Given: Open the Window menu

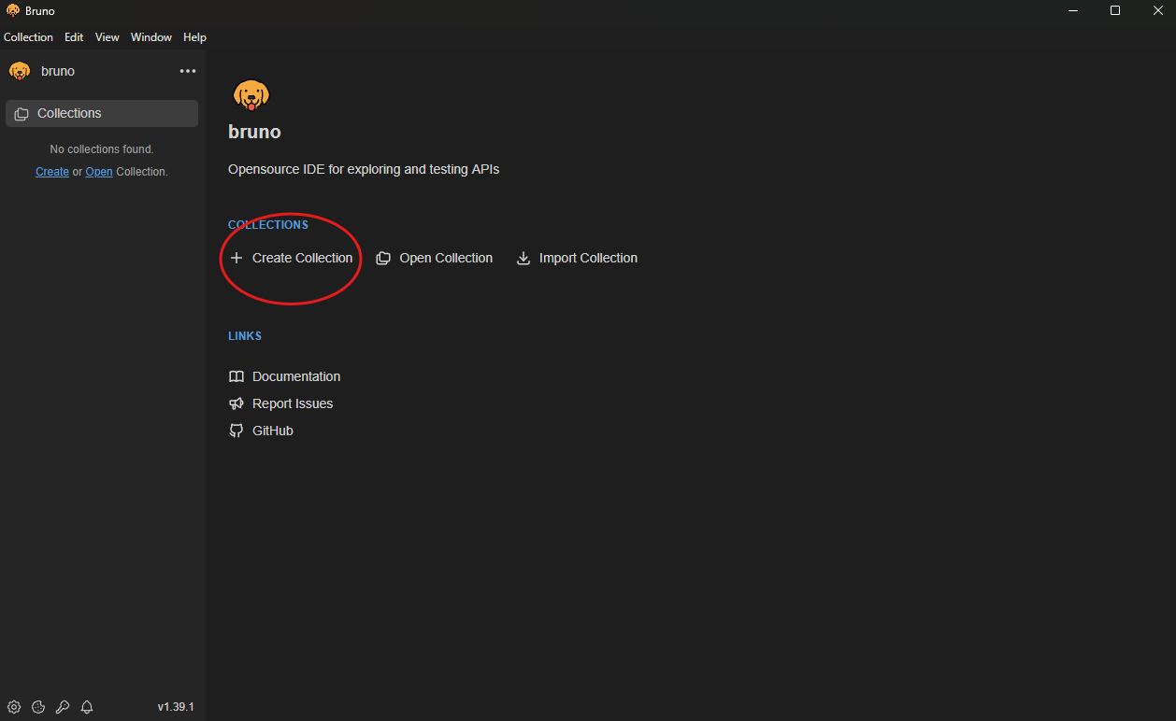Looking at the screenshot, I should (x=151, y=37).
